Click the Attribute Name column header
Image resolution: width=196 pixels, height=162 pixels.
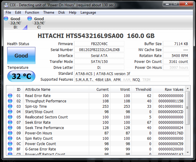pos(56,90)
